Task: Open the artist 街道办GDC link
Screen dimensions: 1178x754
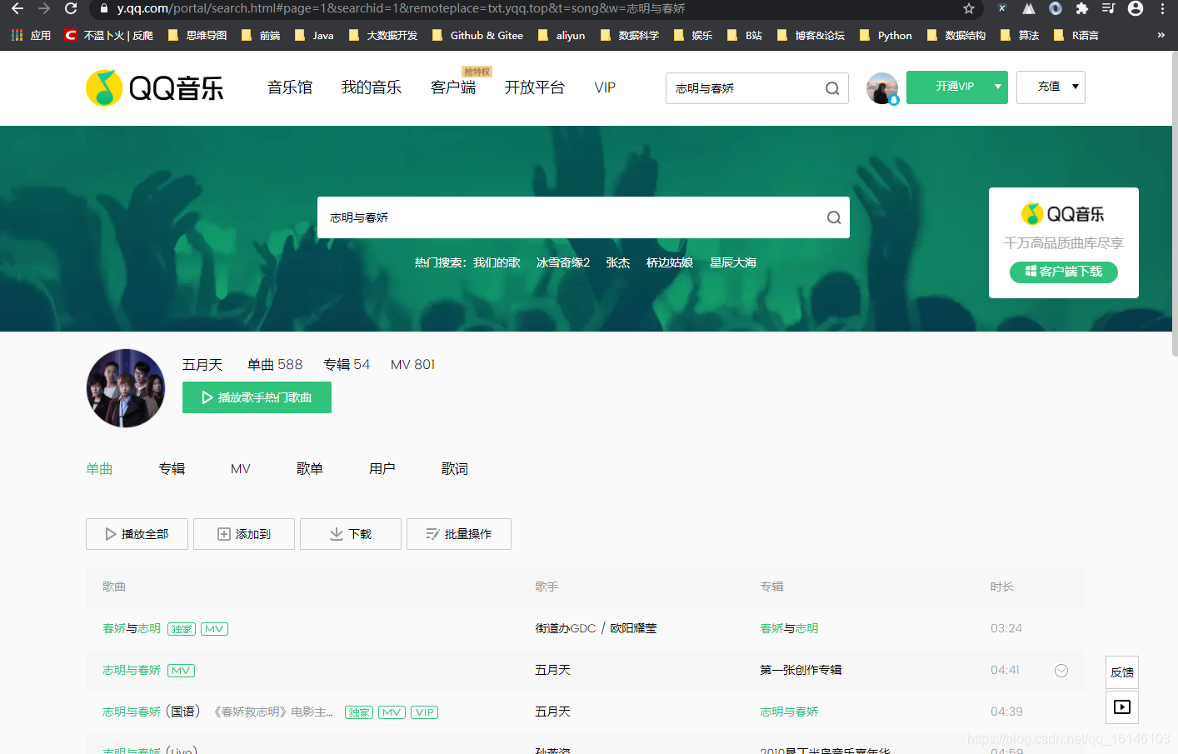Action: [x=566, y=628]
